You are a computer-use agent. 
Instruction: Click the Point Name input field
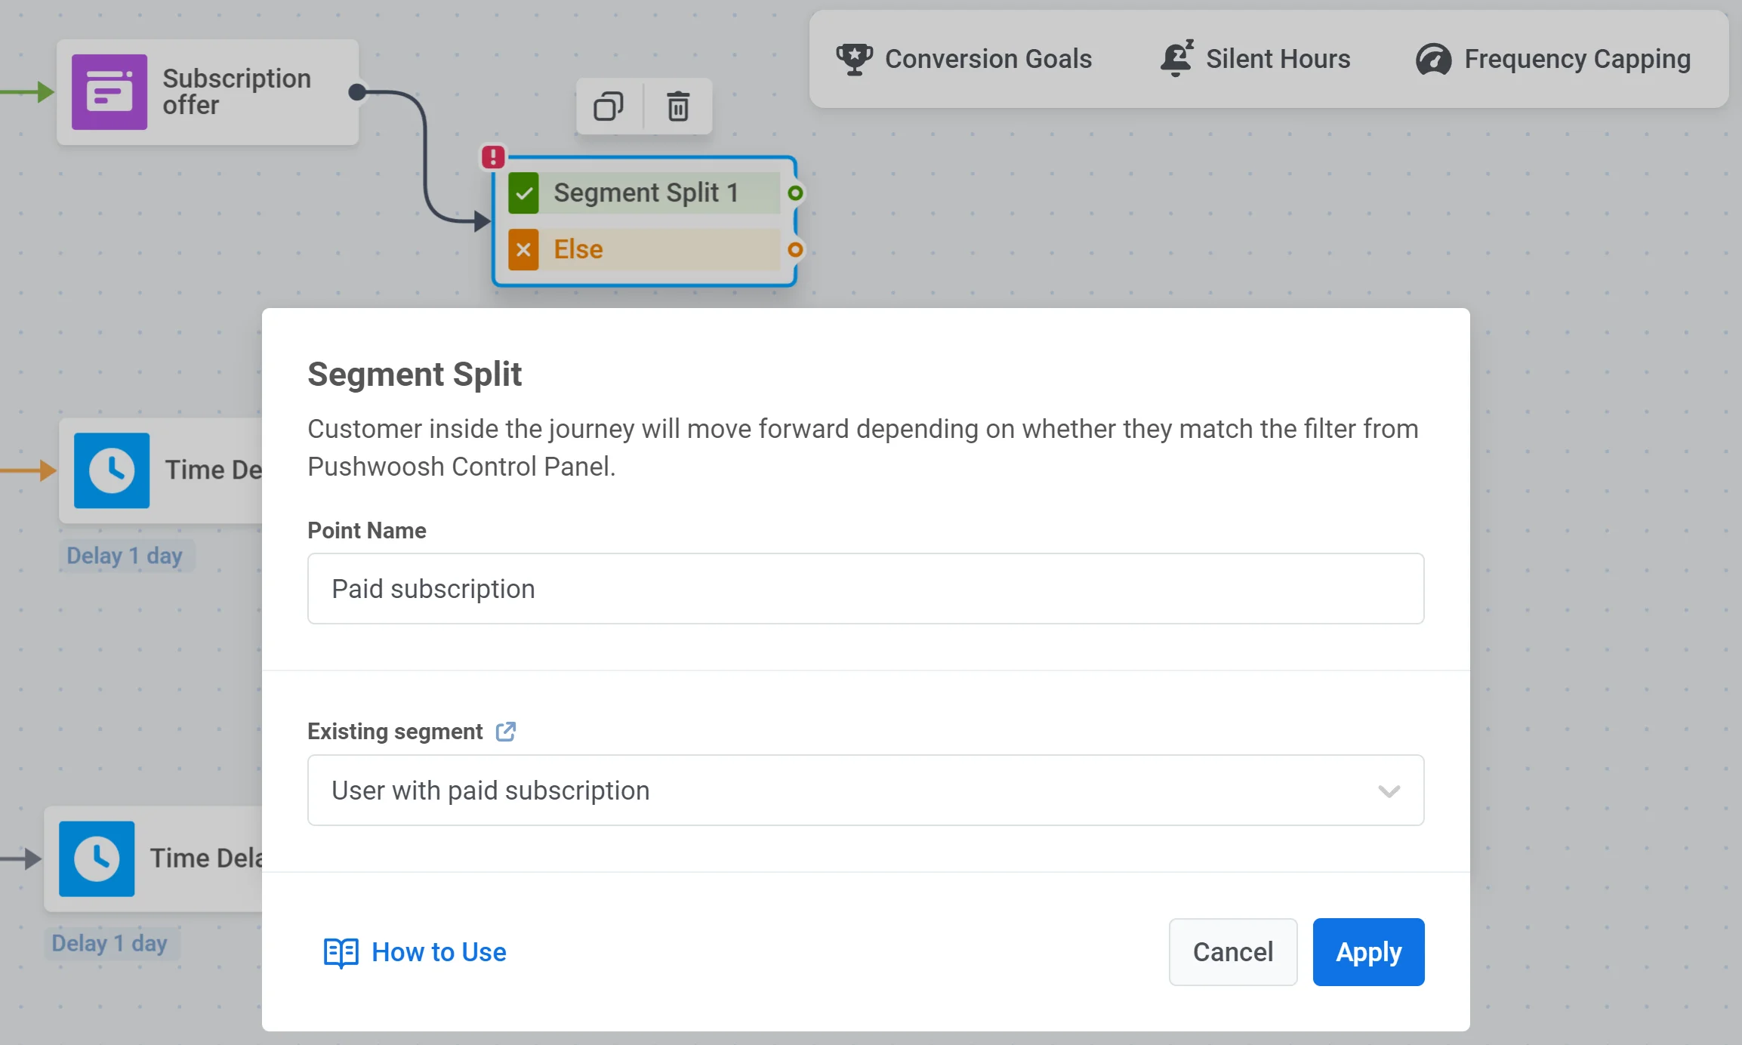pos(865,589)
